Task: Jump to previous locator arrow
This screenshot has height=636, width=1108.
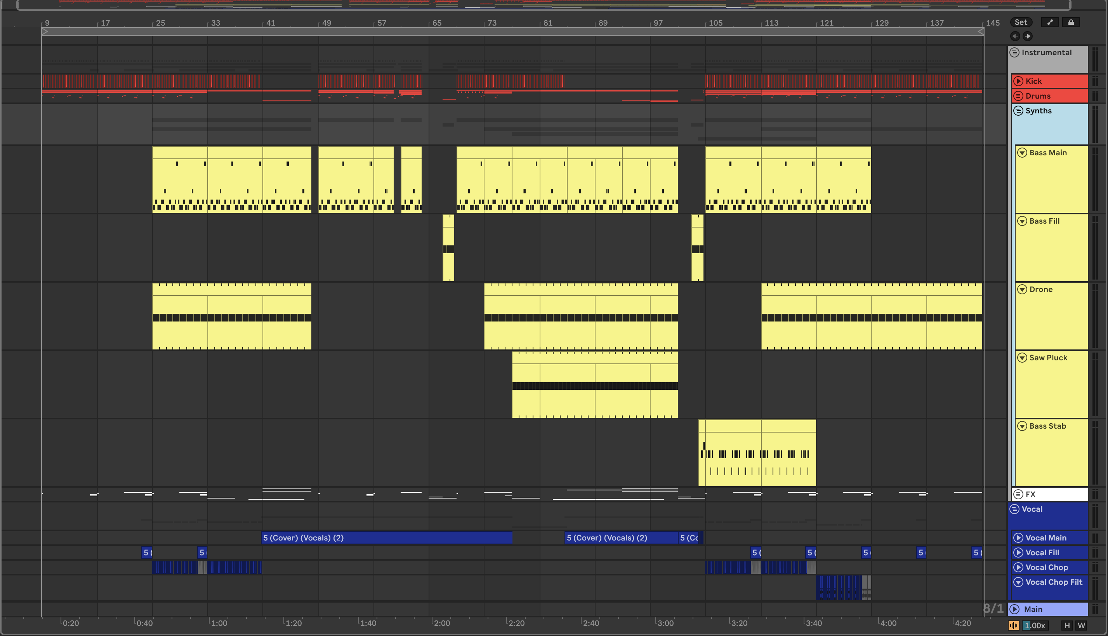Action: tap(1015, 36)
